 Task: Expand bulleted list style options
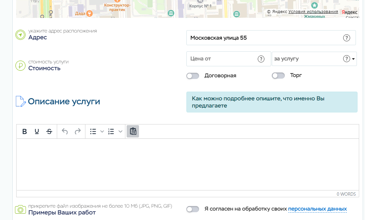pos(102,132)
